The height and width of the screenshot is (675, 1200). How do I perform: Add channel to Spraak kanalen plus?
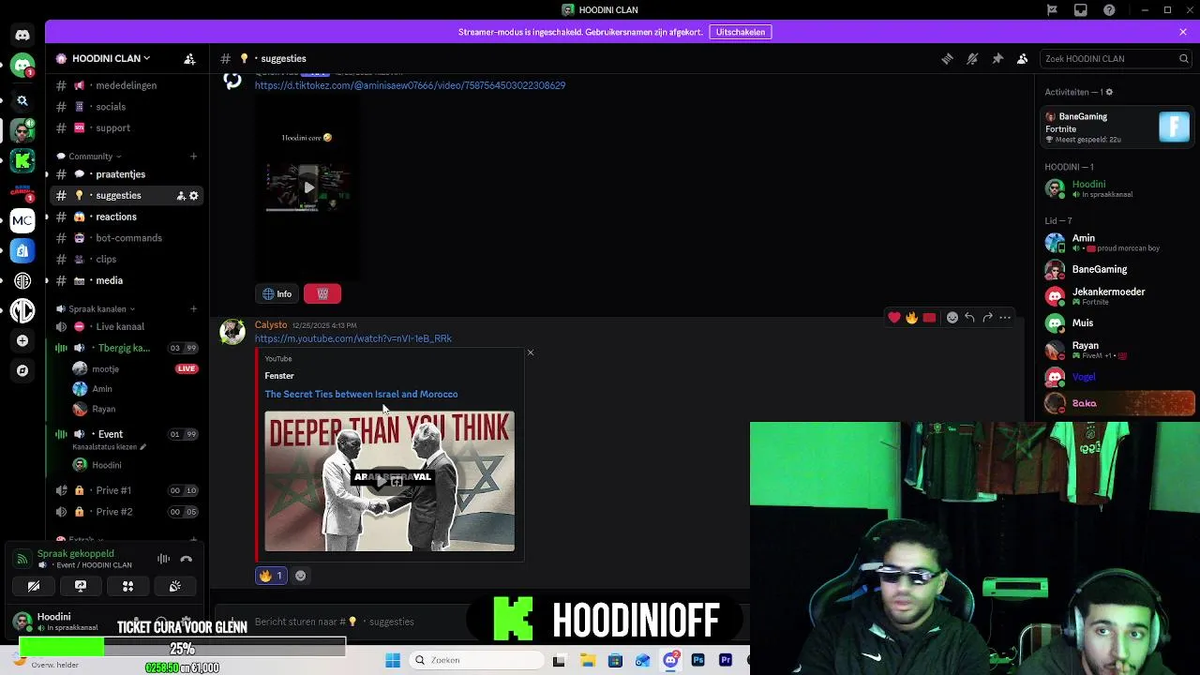tap(193, 309)
